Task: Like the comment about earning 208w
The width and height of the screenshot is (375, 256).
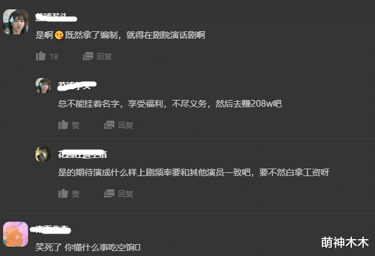Action: point(63,125)
